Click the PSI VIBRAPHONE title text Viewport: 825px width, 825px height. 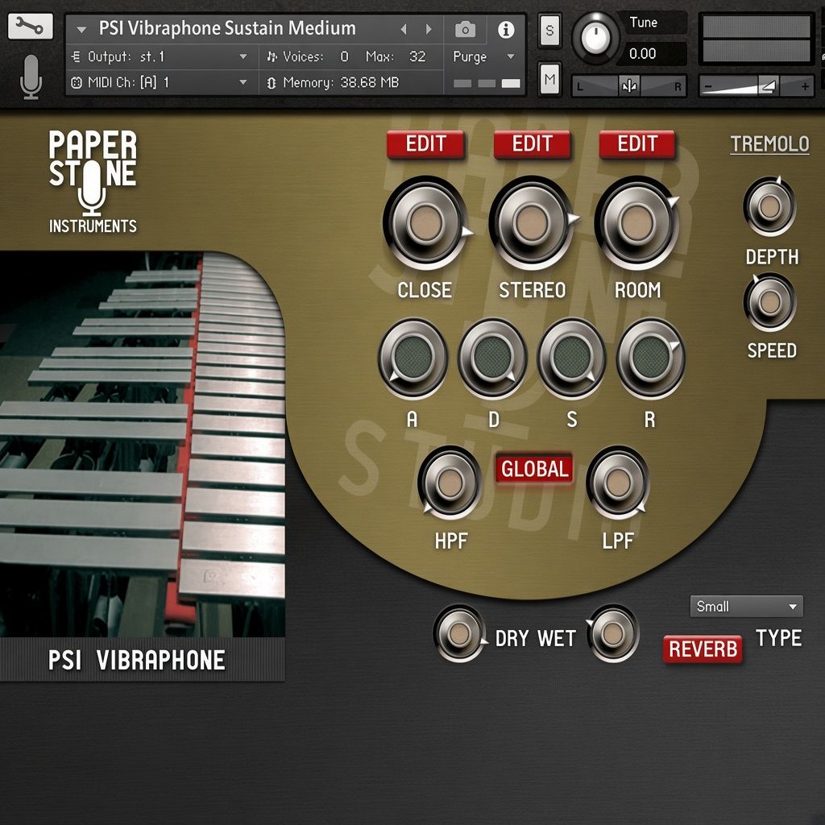[137, 660]
